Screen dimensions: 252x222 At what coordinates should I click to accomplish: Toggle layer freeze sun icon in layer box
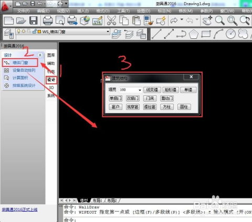point(24,31)
